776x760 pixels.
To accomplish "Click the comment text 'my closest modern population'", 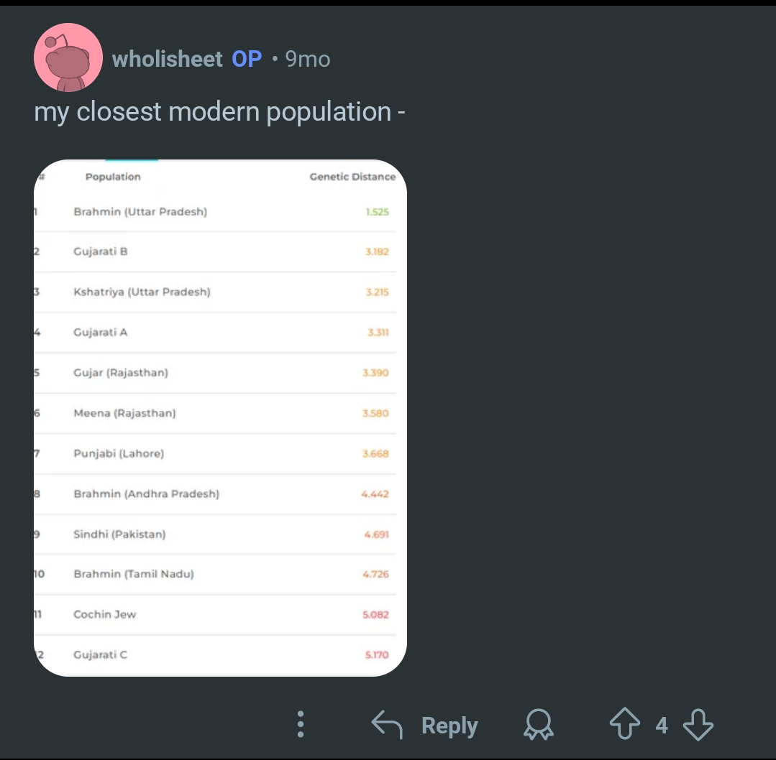I will (219, 112).
